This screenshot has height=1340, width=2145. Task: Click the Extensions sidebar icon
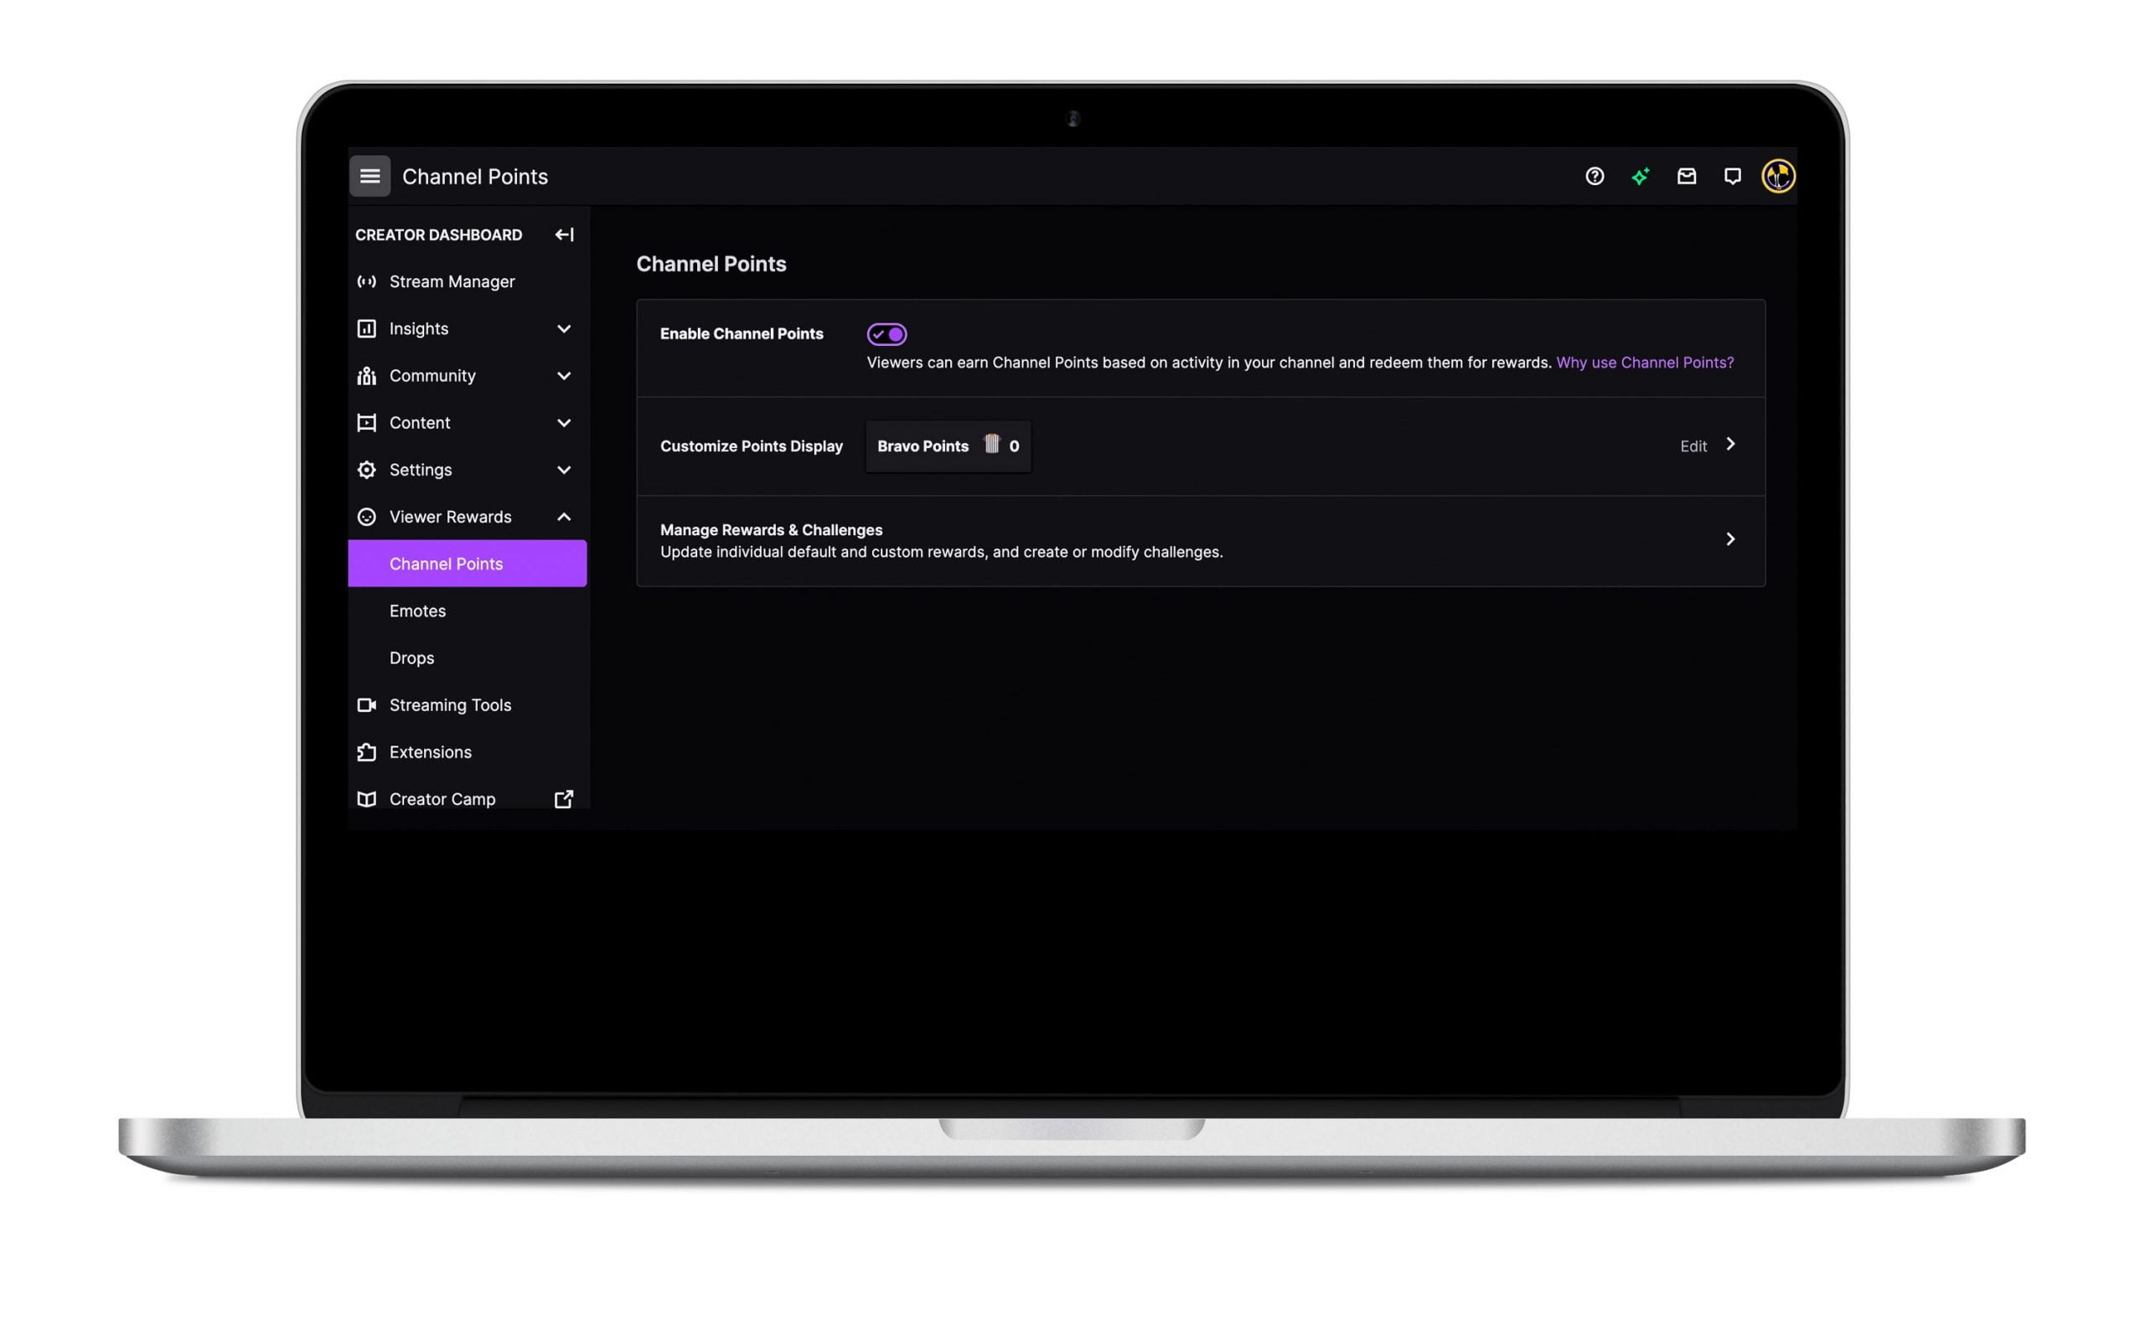364,752
